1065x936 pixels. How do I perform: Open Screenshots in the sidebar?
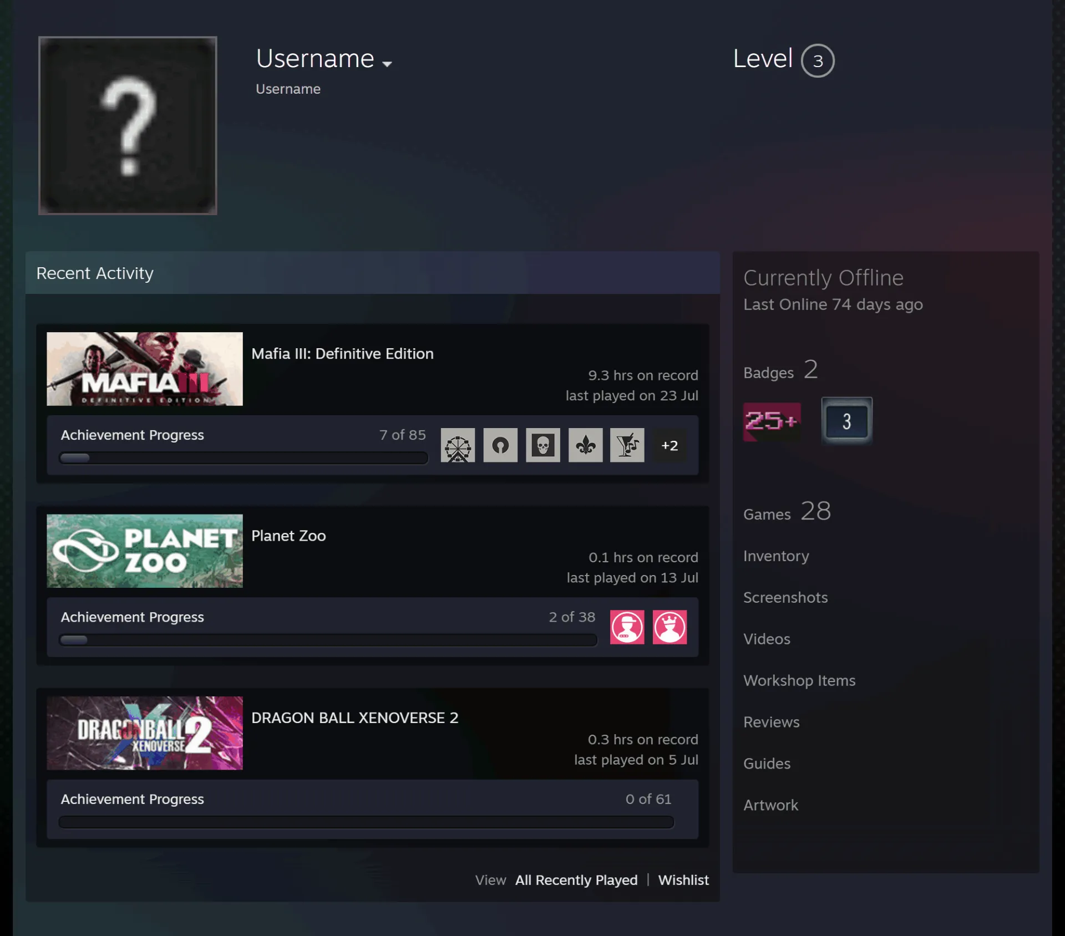pyautogui.click(x=785, y=597)
